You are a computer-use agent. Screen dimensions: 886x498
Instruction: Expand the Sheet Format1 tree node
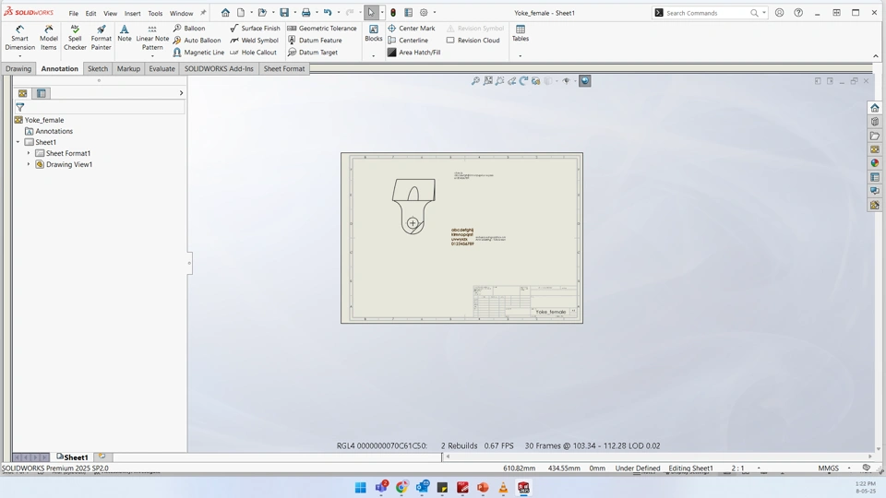coord(29,153)
